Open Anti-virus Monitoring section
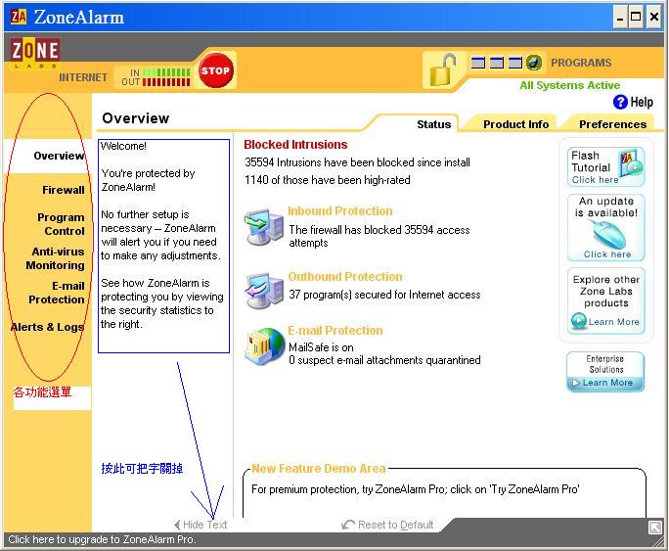The width and height of the screenshot is (669, 551). [x=55, y=258]
